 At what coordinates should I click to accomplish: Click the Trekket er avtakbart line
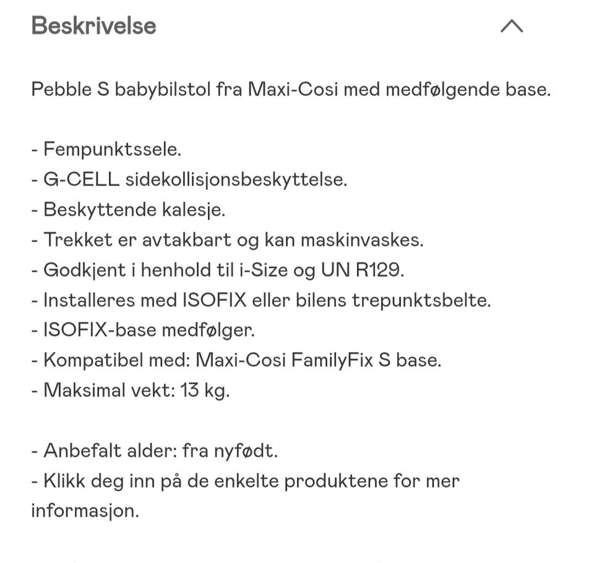(x=228, y=240)
